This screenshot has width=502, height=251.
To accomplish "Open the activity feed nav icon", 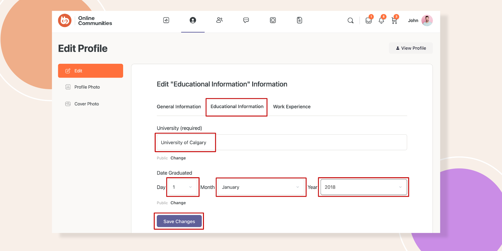I will click(166, 20).
